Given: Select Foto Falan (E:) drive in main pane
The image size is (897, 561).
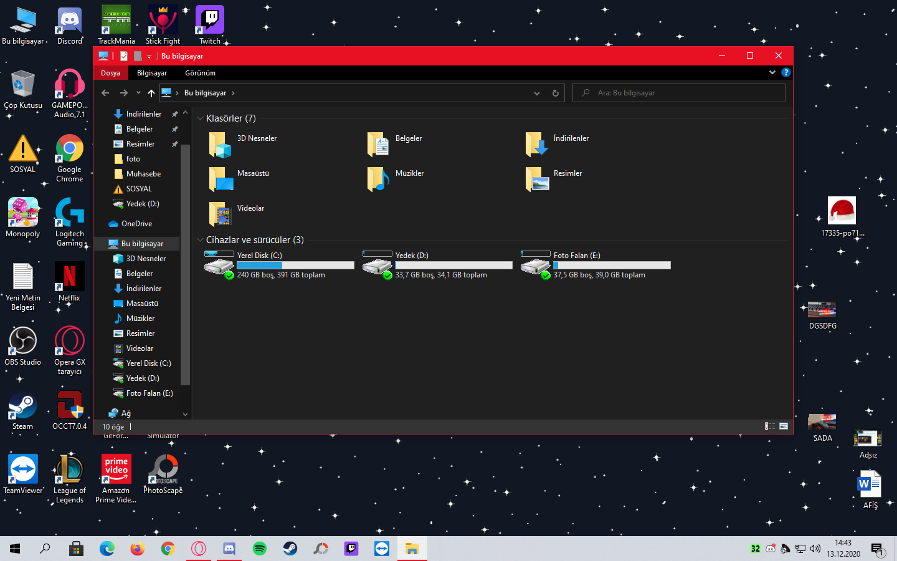Looking at the screenshot, I should (596, 265).
